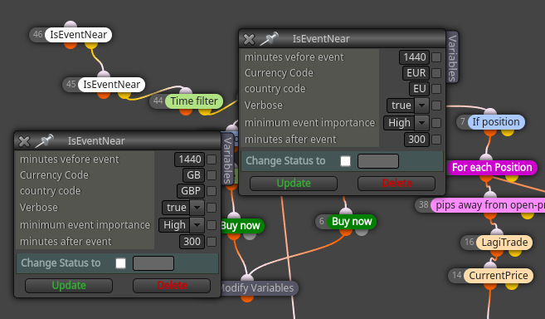545x319 pixels.
Task: Tick checkbox beside EUR currency code
Action: tap(436, 73)
